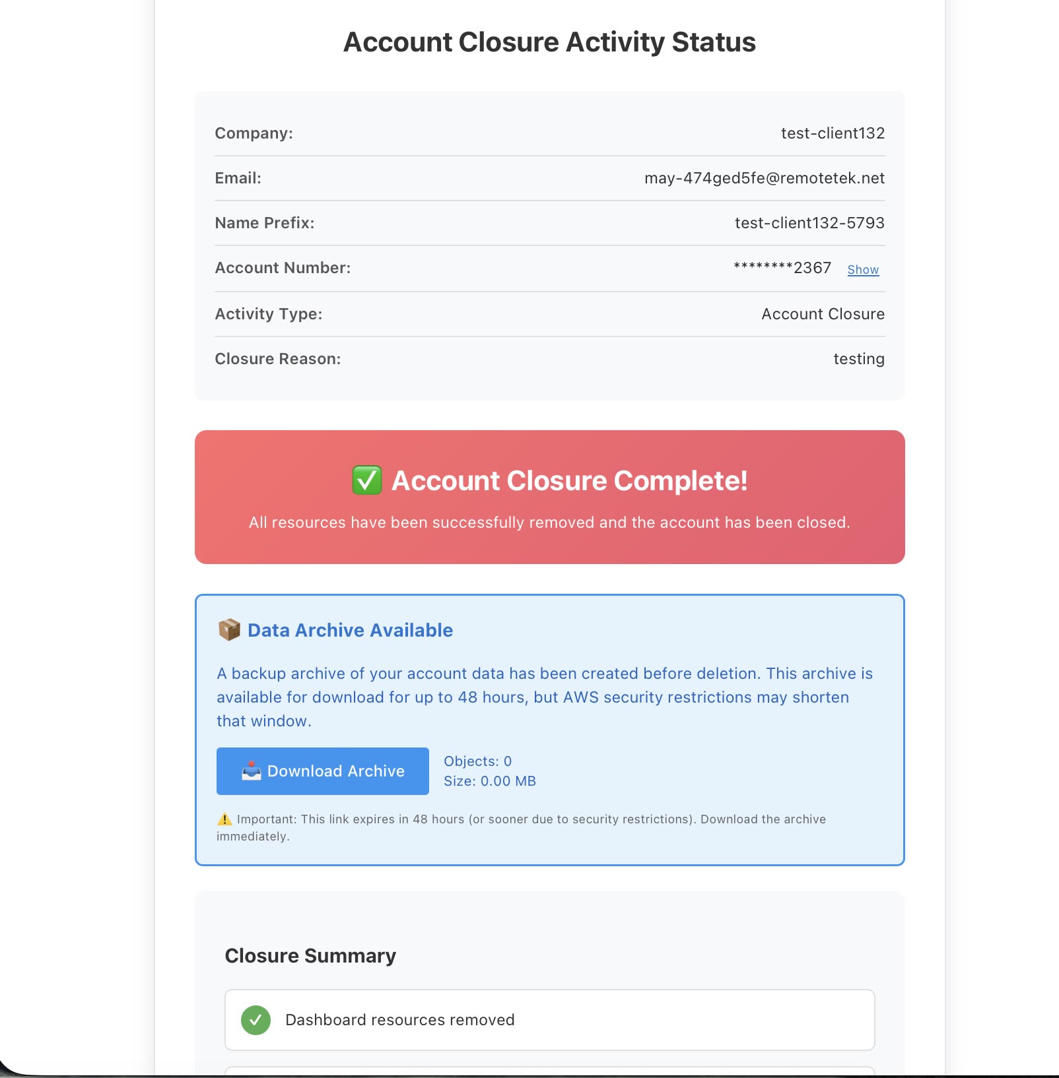Click the package box icon

click(x=229, y=629)
